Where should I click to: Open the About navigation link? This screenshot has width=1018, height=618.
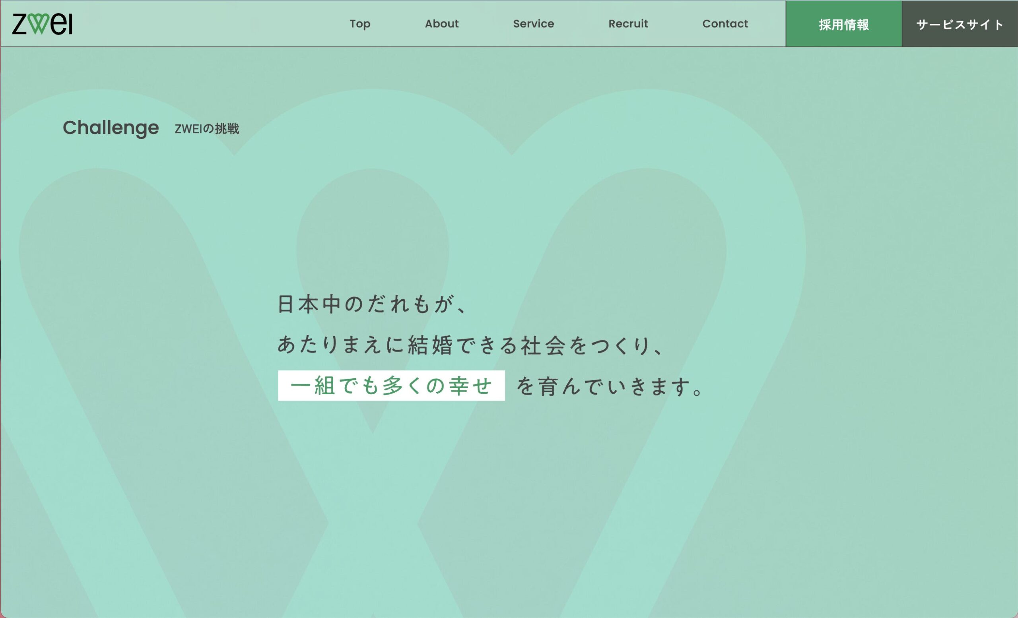click(442, 24)
